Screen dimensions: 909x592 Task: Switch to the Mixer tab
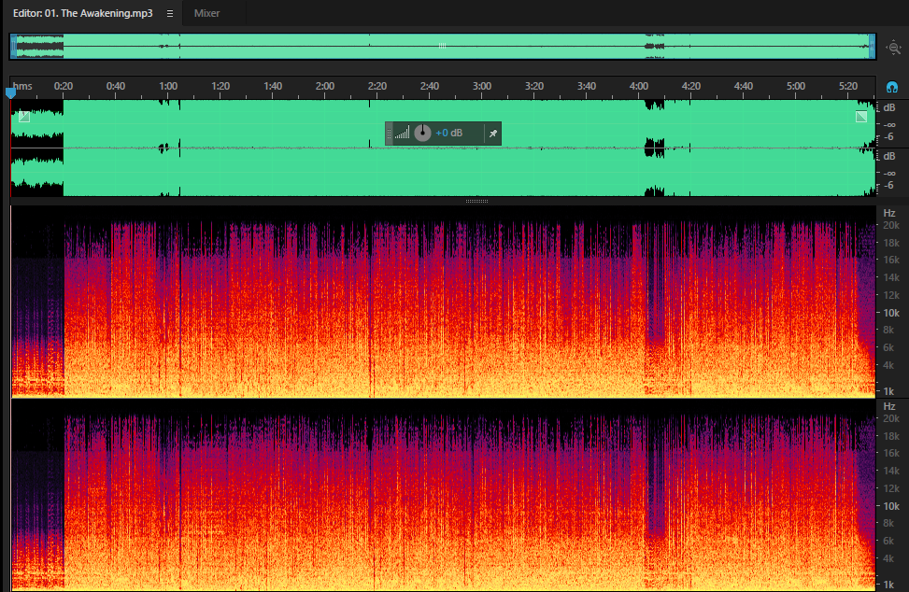pyautogui.click(x=206, y=13)
